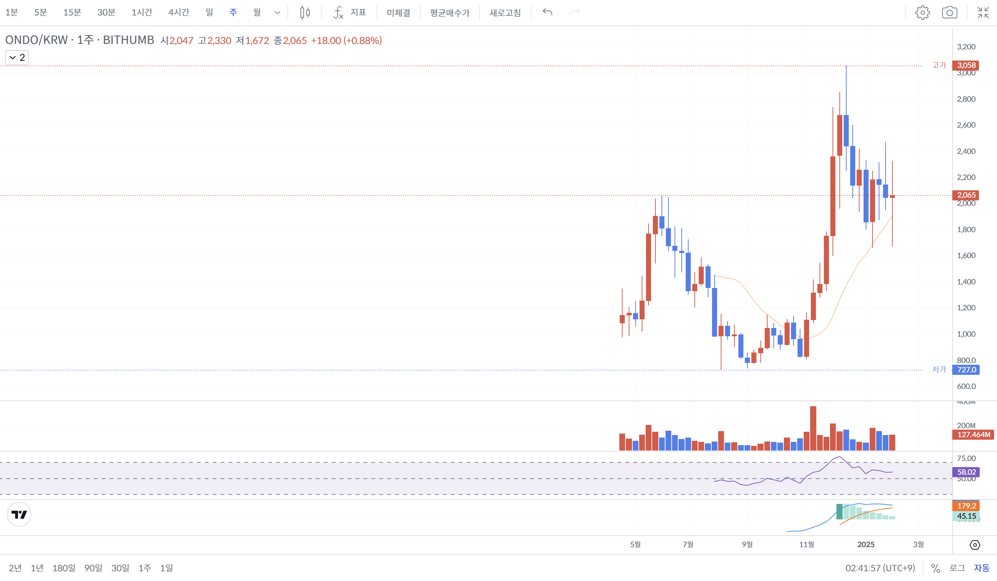Screen dimensions: 997x581
Task: Expand the collapsed indicator legend showing 2
Action: click(17, 58)
